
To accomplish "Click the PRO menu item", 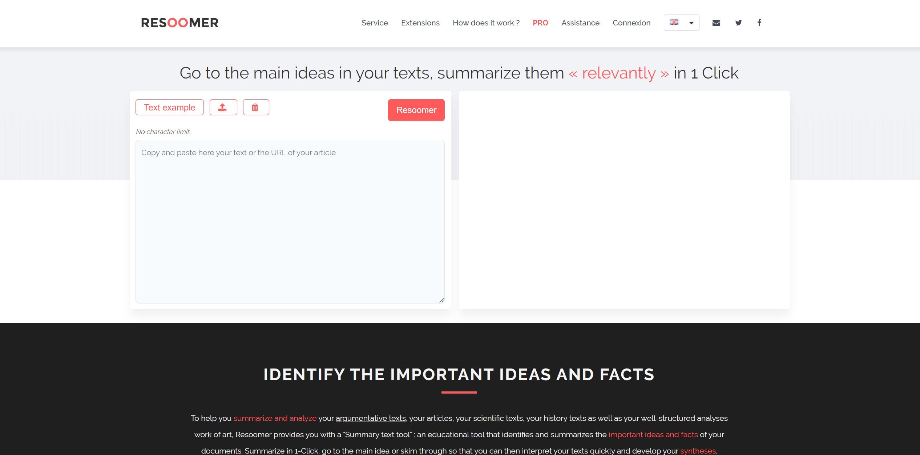I will click(540, 22).
